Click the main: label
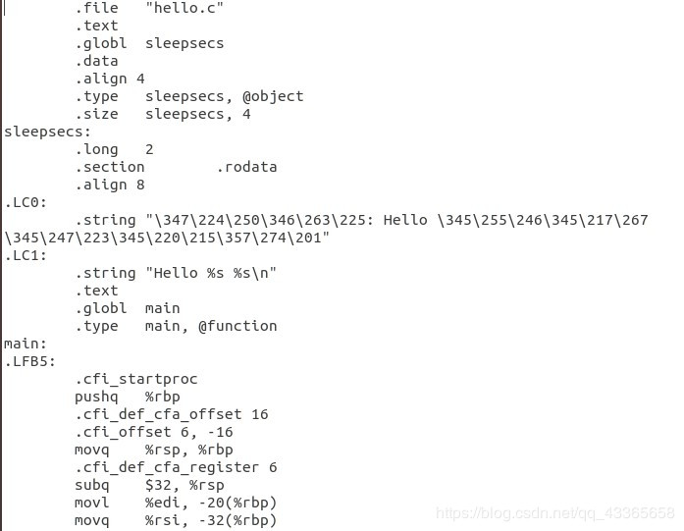This screenshot has height=531, width=684. 26,344
